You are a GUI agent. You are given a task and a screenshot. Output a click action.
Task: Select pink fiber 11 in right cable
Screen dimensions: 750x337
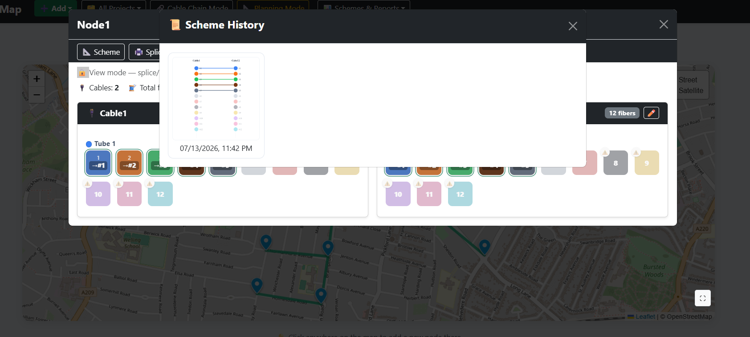[429, 194]
